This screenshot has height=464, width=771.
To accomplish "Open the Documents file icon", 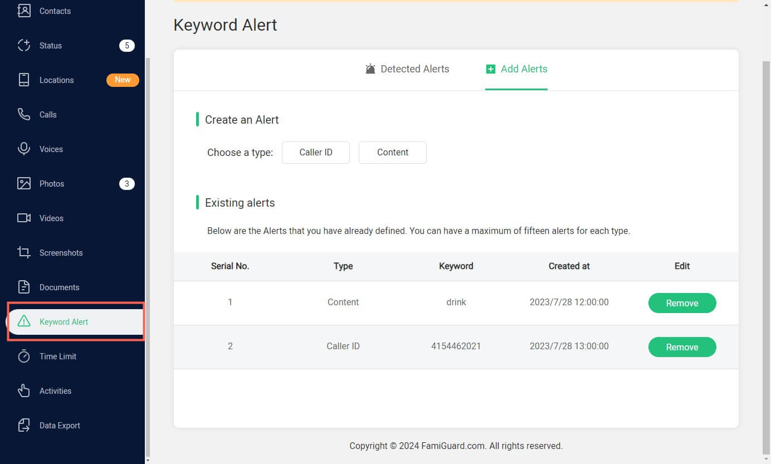I will point(24,287).
